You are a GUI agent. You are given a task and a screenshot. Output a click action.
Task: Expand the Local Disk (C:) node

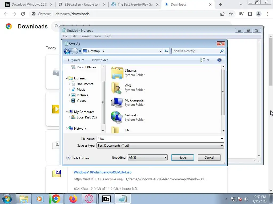coord(69,117)
